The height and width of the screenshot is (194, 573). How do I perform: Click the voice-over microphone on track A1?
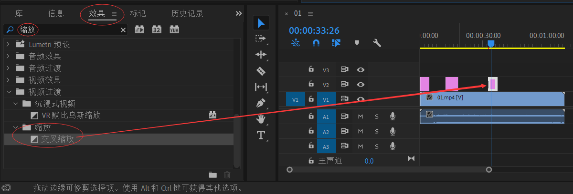click(393, 117)
